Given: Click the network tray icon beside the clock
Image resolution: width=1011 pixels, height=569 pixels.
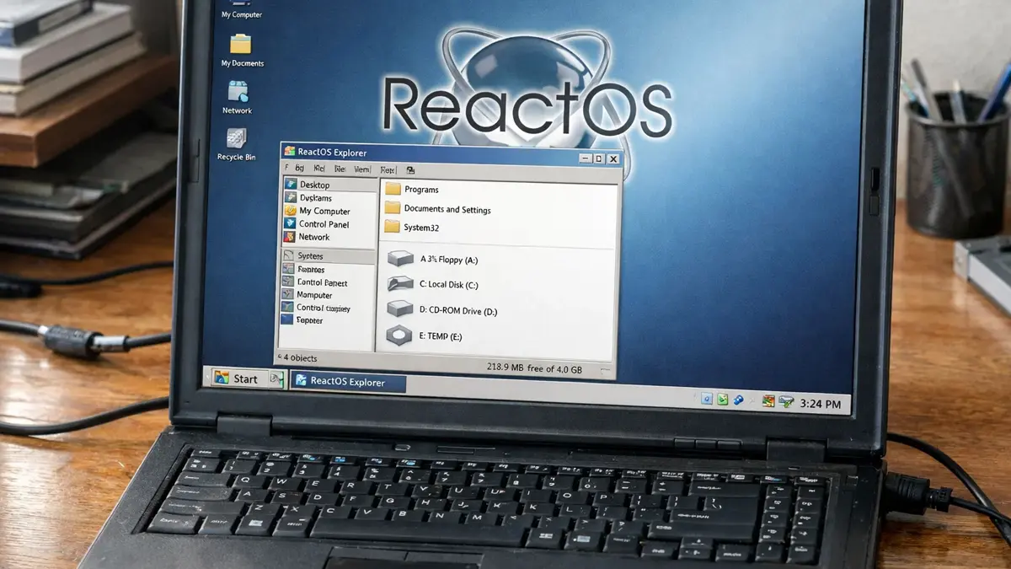Looking at the screenshot, I should click(x=785, y=403).
